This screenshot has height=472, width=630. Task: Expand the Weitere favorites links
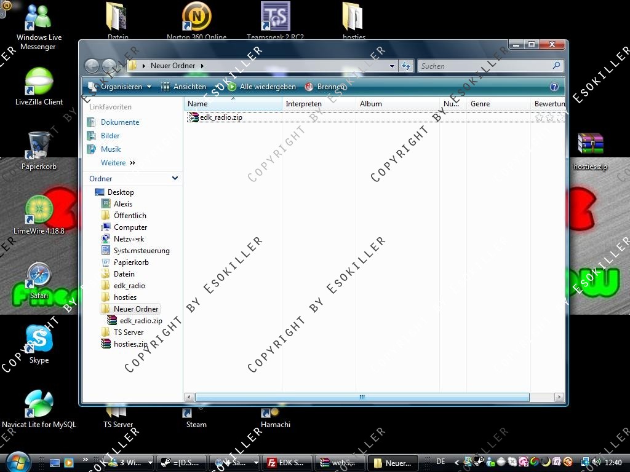[118, 163]
